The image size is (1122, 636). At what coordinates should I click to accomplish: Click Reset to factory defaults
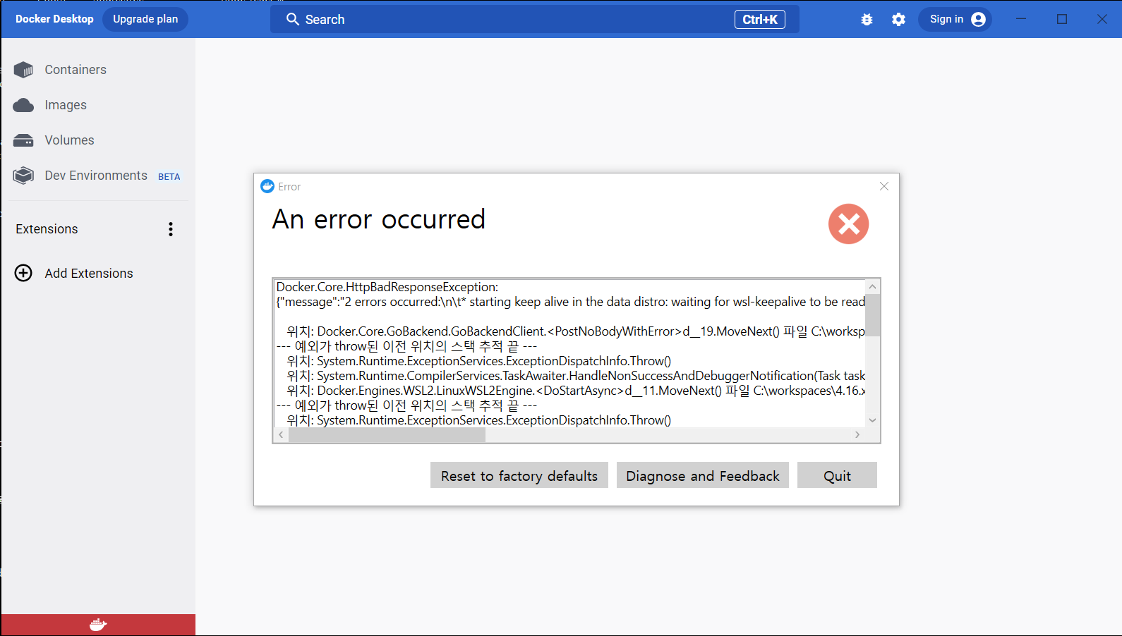519,475
